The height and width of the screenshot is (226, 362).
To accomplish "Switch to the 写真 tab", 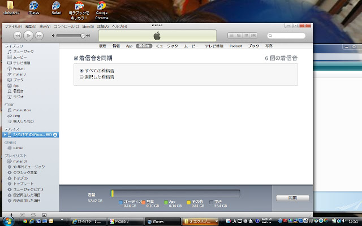I will [x=269, y=46].
